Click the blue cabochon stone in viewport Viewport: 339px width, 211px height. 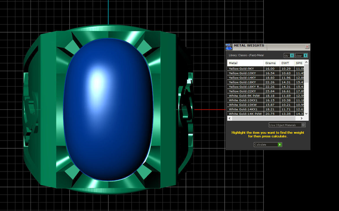pos(108,110)
